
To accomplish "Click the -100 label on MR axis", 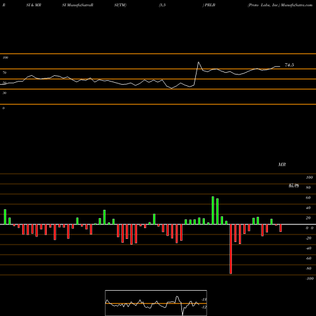I will click(x=310, y=279).
